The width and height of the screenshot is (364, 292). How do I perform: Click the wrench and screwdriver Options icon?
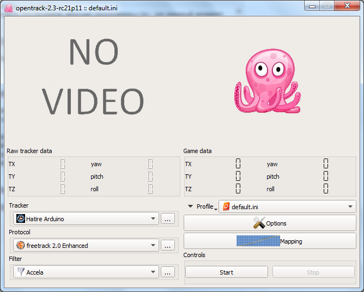[259, 223]
